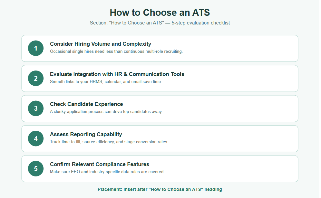The width and height of the screenshot is (321, 198).
Task: Select 'Assess Reporting Capability' heading
Action: 86,134
